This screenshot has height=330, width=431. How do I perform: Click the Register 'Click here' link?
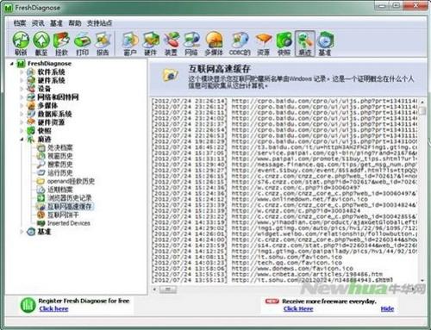[53, 308]
